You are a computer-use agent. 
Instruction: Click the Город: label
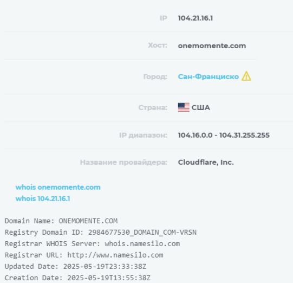pyautogui.click(x=155, y=76)
